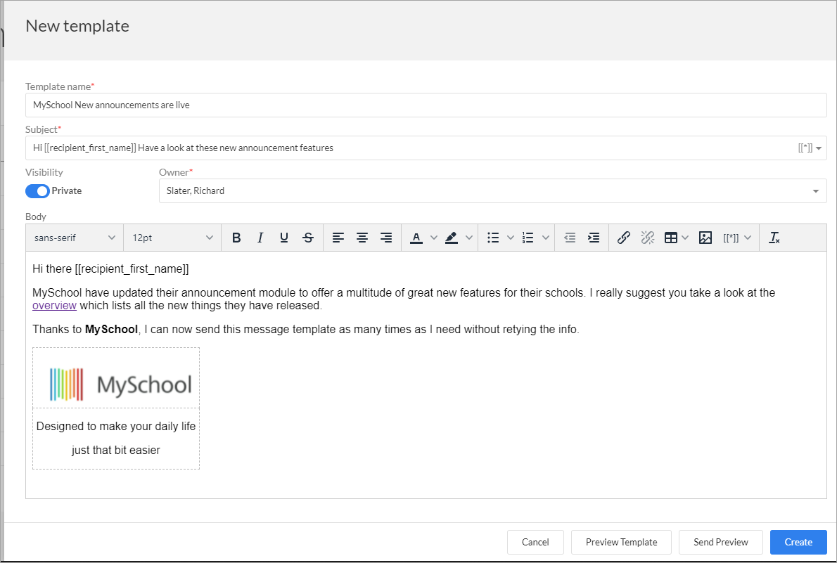Apply the highlight background color

pos(452,238)
